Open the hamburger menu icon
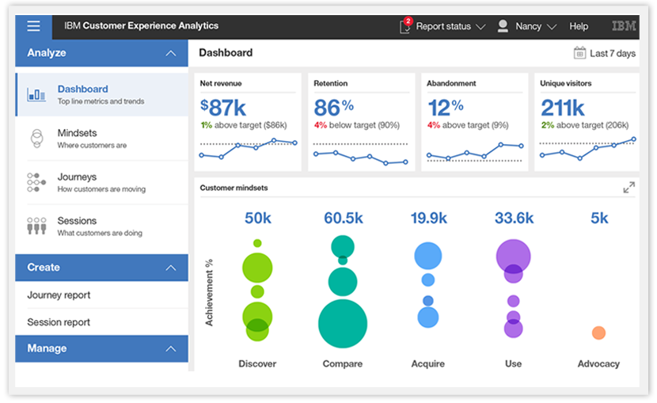Screen dimensions: 657x403 click(33, 26)
